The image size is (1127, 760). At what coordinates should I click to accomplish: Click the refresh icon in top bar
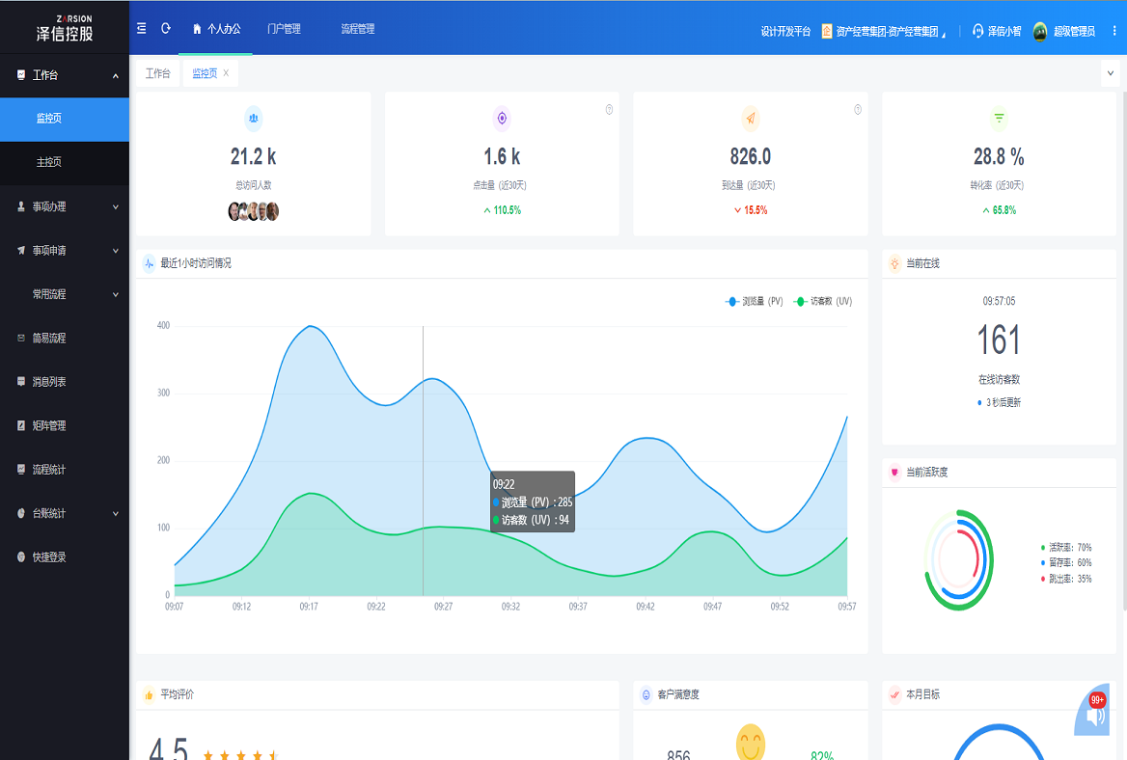click(166, 28)
